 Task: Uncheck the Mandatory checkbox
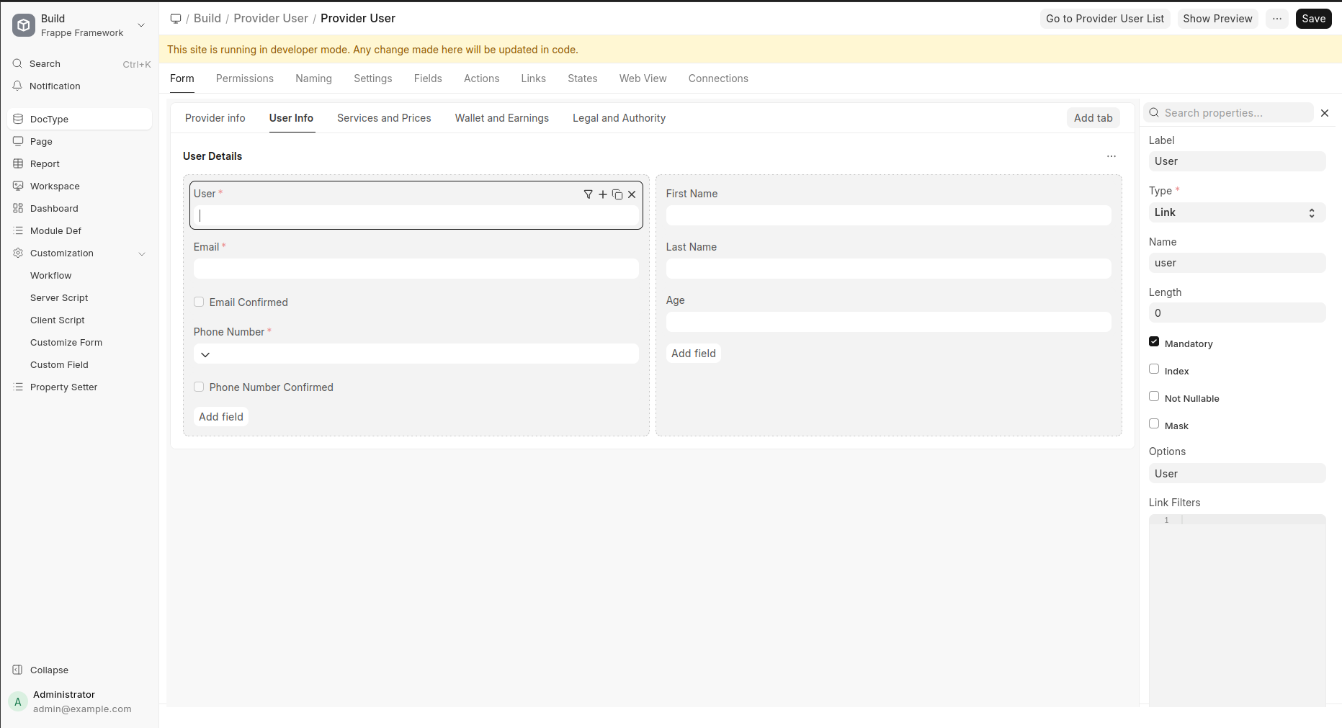(1154, 342)
